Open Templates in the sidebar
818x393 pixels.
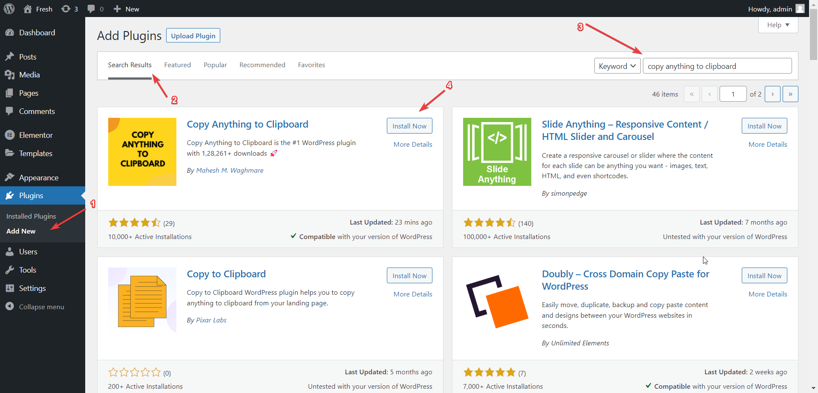pos(43,154)
